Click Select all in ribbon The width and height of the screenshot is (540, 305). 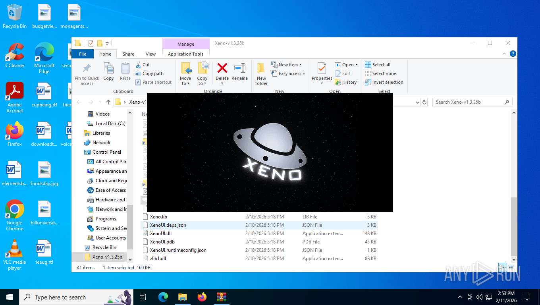[x=378, y=65]
